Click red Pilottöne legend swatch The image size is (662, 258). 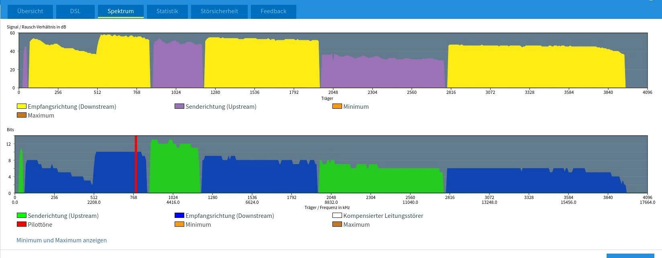(22, 224)
